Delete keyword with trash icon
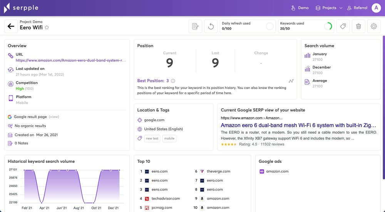The width and height of the screenshot is (385, 212). click(x=358, y=26)
